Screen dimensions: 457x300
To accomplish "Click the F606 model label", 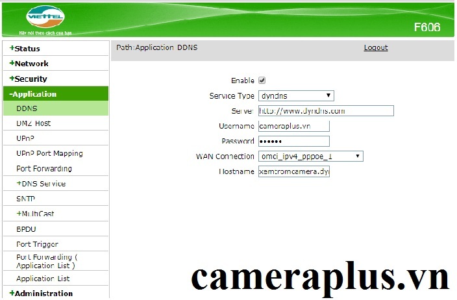I will pyautogui.click(x=427, y=27).
